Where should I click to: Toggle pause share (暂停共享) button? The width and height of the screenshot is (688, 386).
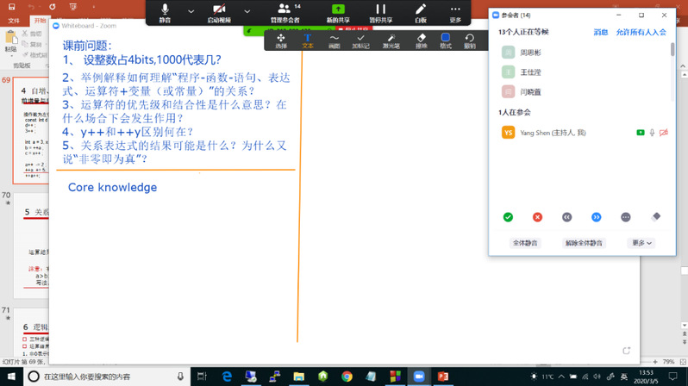click(379, 11)
